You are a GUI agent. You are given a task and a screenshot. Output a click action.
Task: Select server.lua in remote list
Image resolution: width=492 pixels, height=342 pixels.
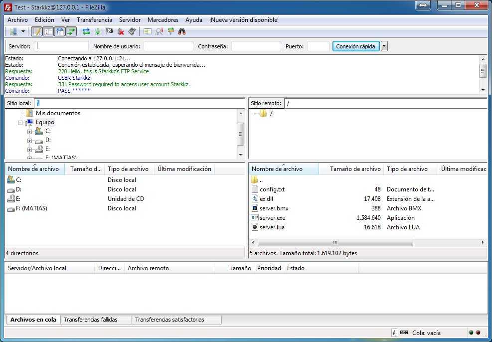click(x=268, y=227)
